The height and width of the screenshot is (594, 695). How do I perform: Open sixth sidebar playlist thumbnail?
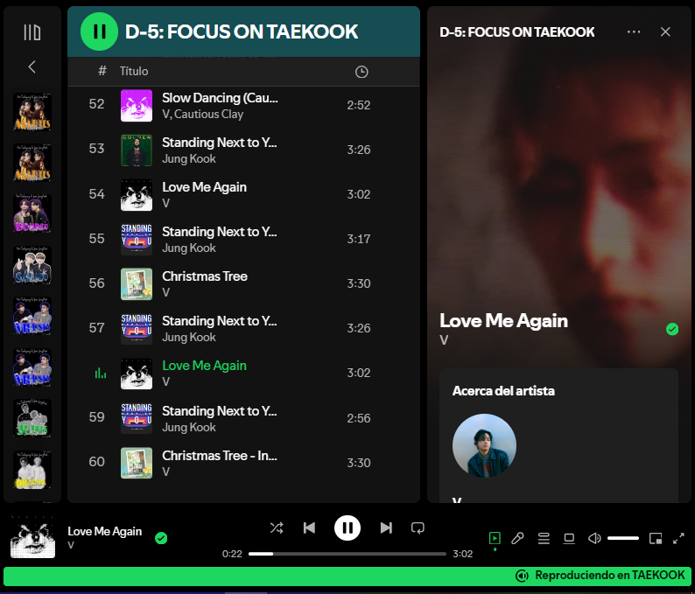32,367
